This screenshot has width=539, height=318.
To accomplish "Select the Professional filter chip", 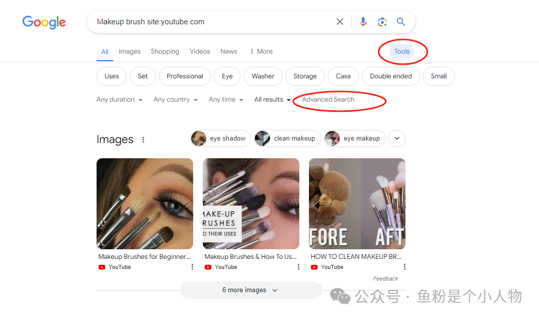I will click(185, 76).
